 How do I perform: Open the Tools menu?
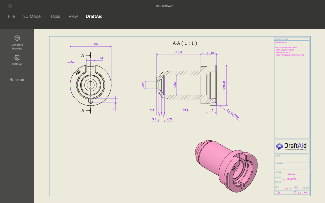tap(55, 16)
